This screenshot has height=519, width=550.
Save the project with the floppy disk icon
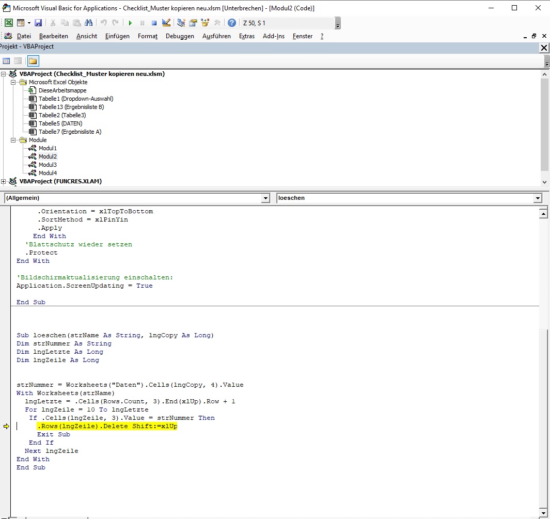click(38, 23)
